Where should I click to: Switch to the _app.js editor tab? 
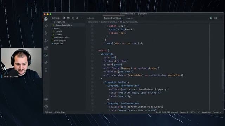pos(130,18)
